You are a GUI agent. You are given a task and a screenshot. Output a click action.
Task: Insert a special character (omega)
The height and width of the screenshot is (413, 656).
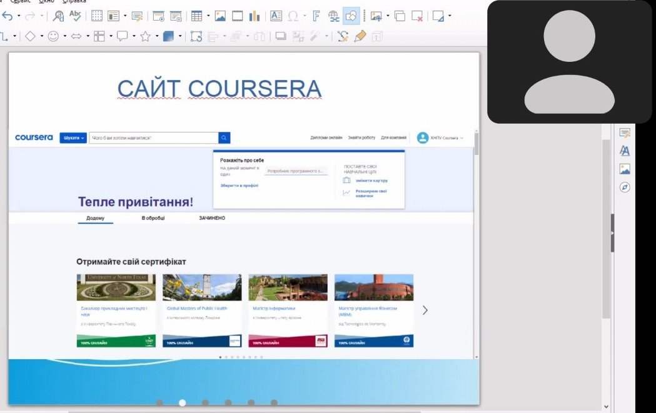[x=293, y=16]
